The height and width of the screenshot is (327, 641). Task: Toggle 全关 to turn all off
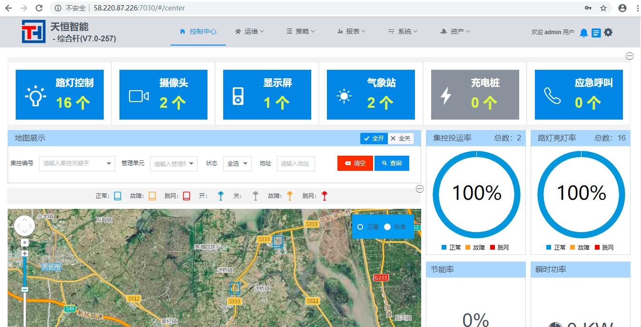tap(401, 139)
